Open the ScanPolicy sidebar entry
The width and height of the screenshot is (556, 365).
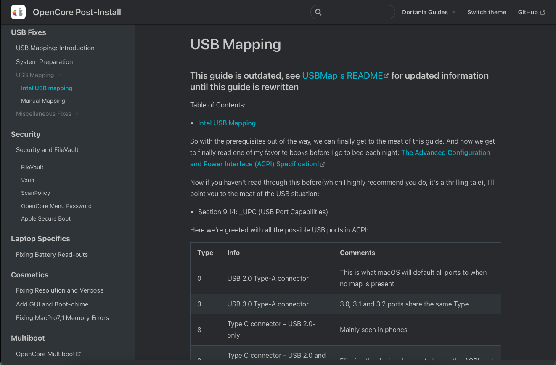click(x=35, y=193)
